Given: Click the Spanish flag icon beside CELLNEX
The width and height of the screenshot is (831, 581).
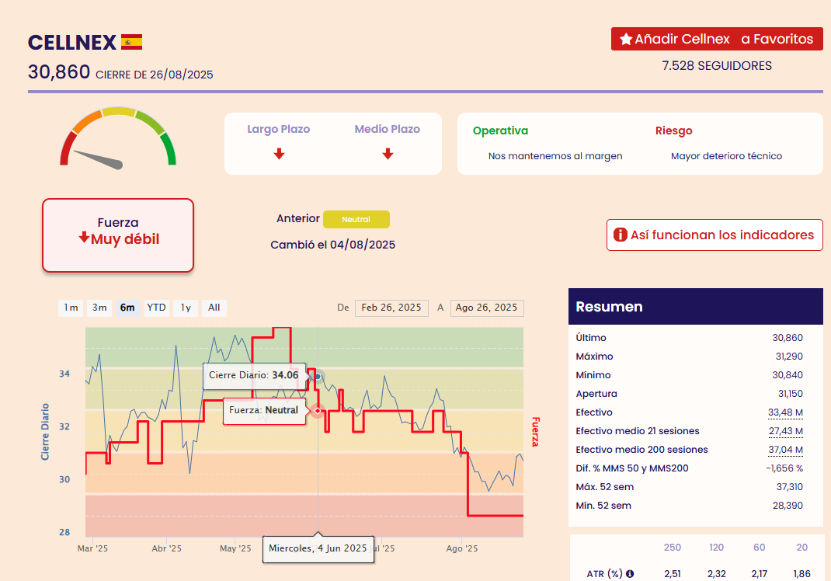Looking at the screenshot, I should [x=131, y=42].
